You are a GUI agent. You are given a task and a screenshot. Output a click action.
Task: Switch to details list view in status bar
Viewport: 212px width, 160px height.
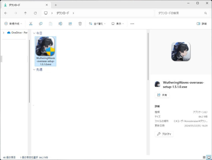(x=204, y=157)
